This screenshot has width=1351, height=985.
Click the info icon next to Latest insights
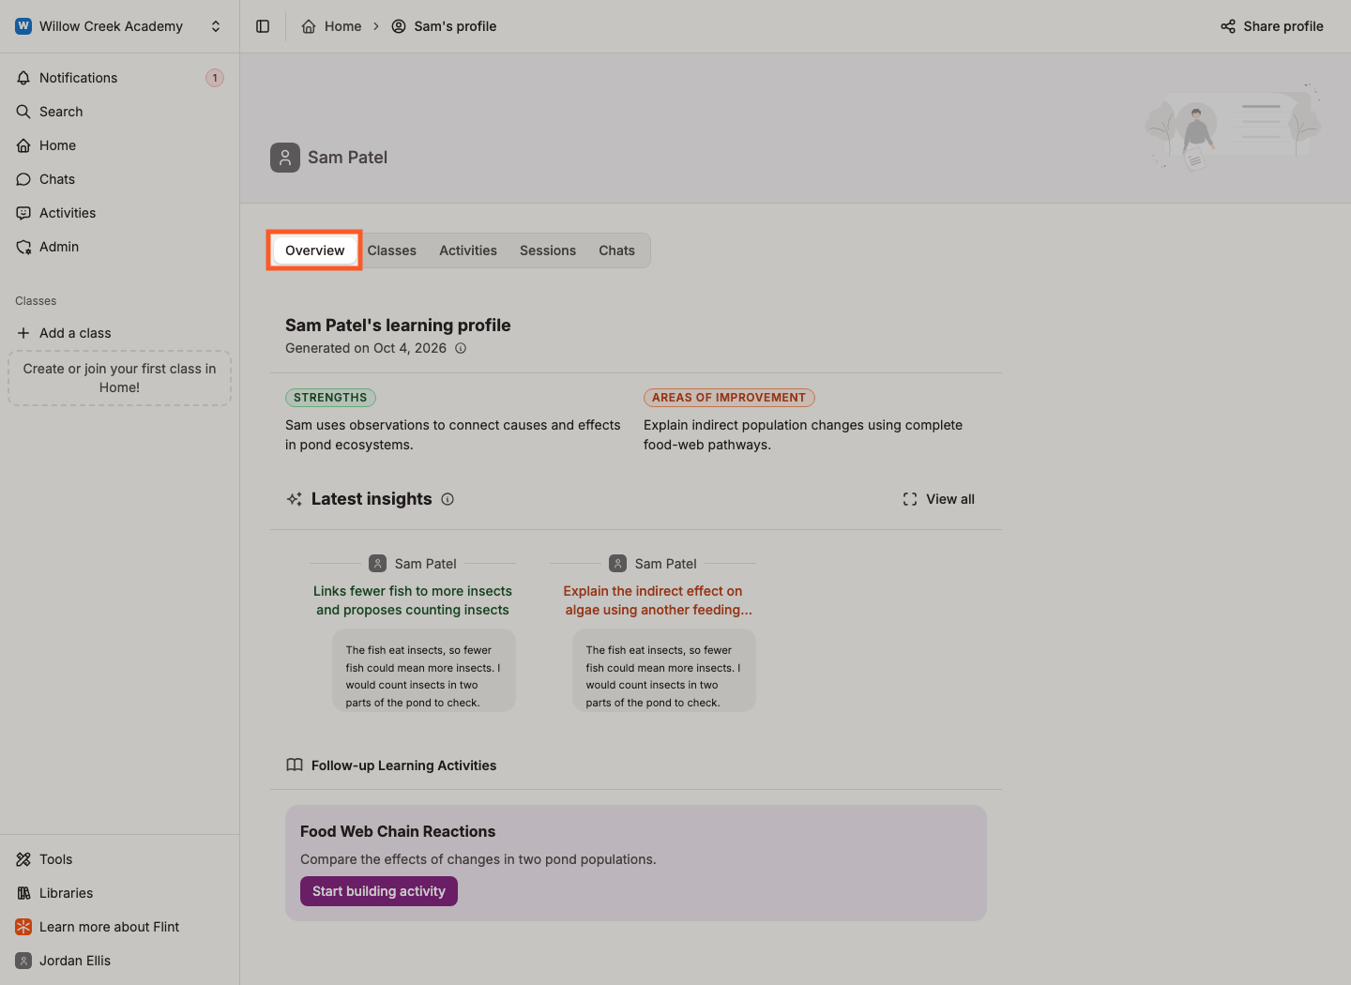pos(448,499)
